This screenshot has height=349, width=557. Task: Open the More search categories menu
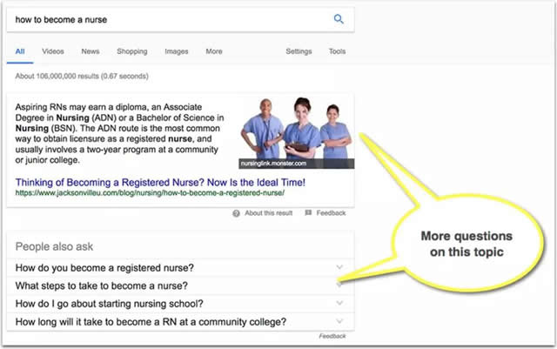[214, 51]
